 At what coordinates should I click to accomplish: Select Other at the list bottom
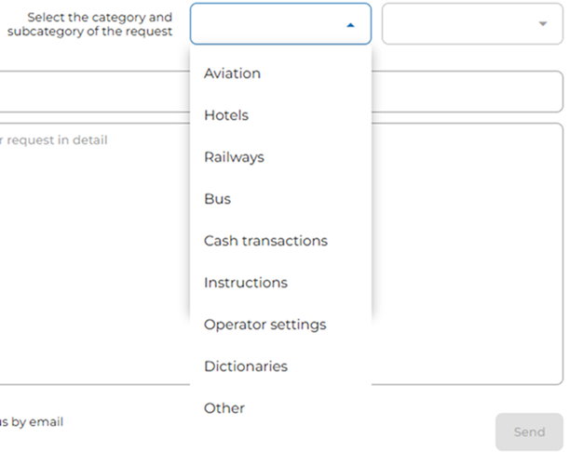point(224,408)
